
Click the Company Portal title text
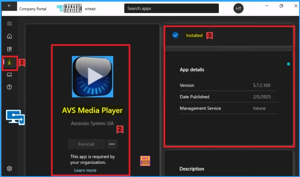tap(33, 9)
